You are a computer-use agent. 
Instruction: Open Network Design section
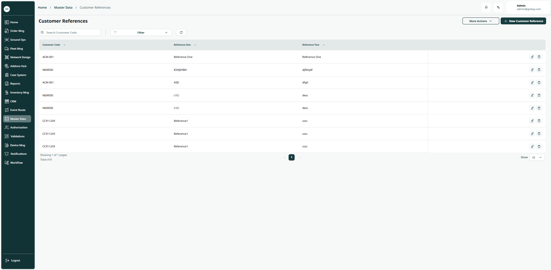click(17, 57)
